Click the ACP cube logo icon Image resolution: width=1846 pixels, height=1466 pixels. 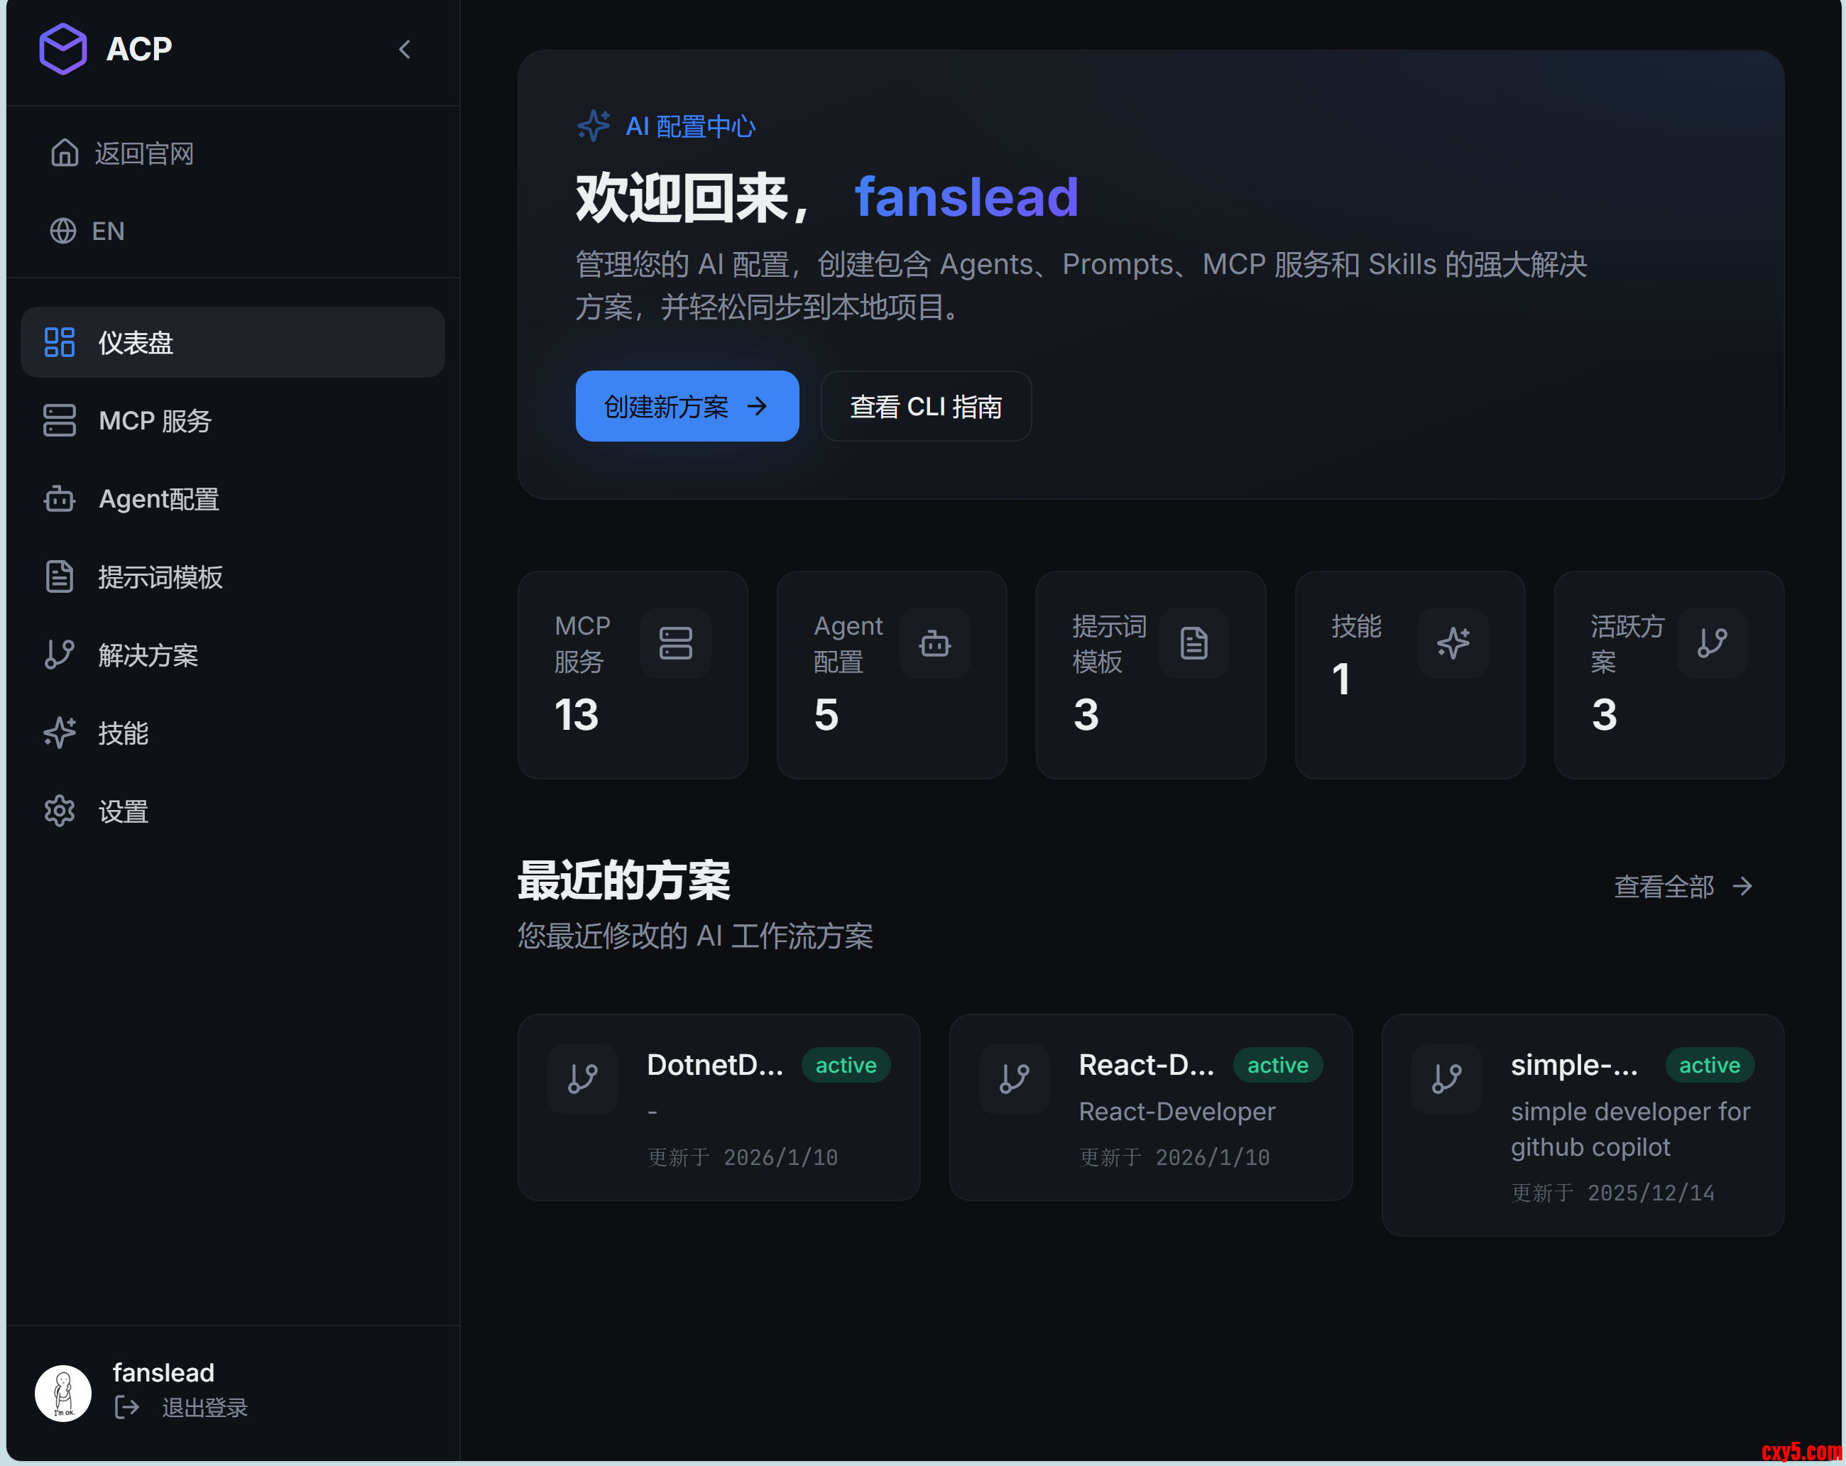coord(62,49)
